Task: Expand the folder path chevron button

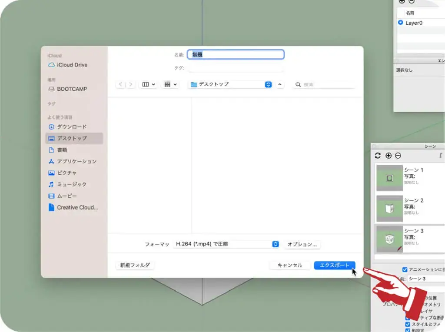Action: pos(279,84)
